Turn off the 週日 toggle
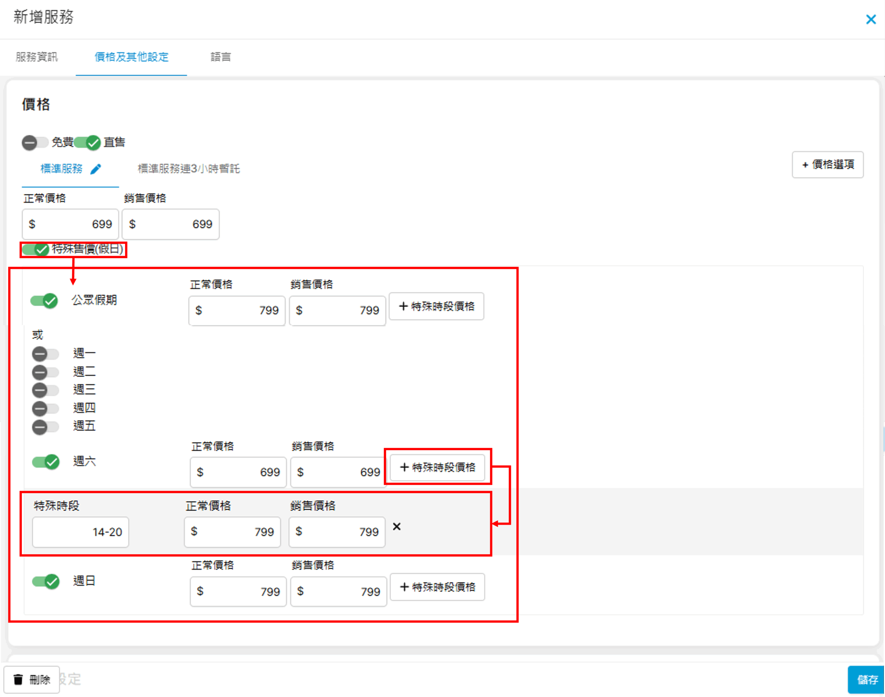885x697 pixels. (x=46, y=581)
